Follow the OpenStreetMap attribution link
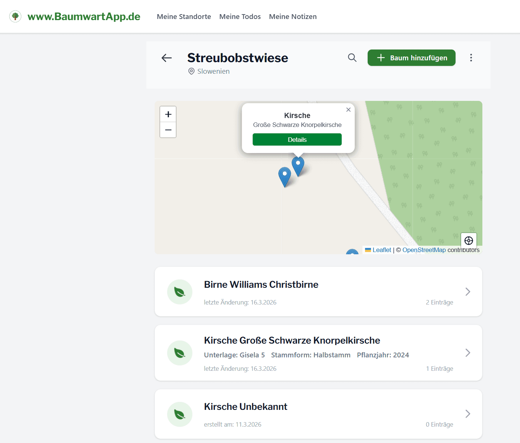The height and width of the screenshot is (443, 520). (424, 250)
